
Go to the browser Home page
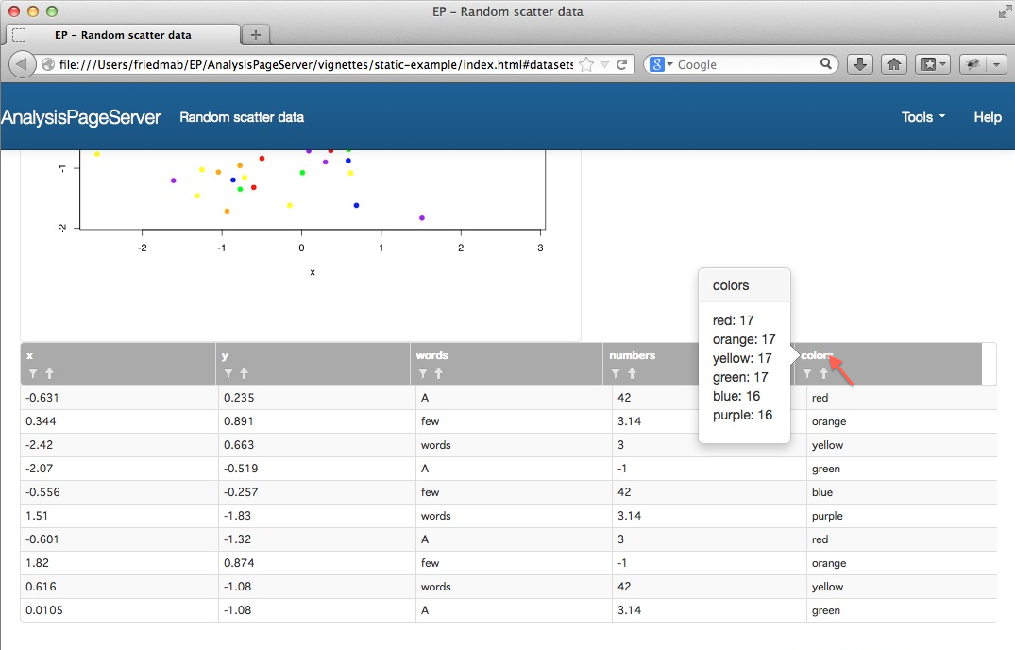(894, 64)
